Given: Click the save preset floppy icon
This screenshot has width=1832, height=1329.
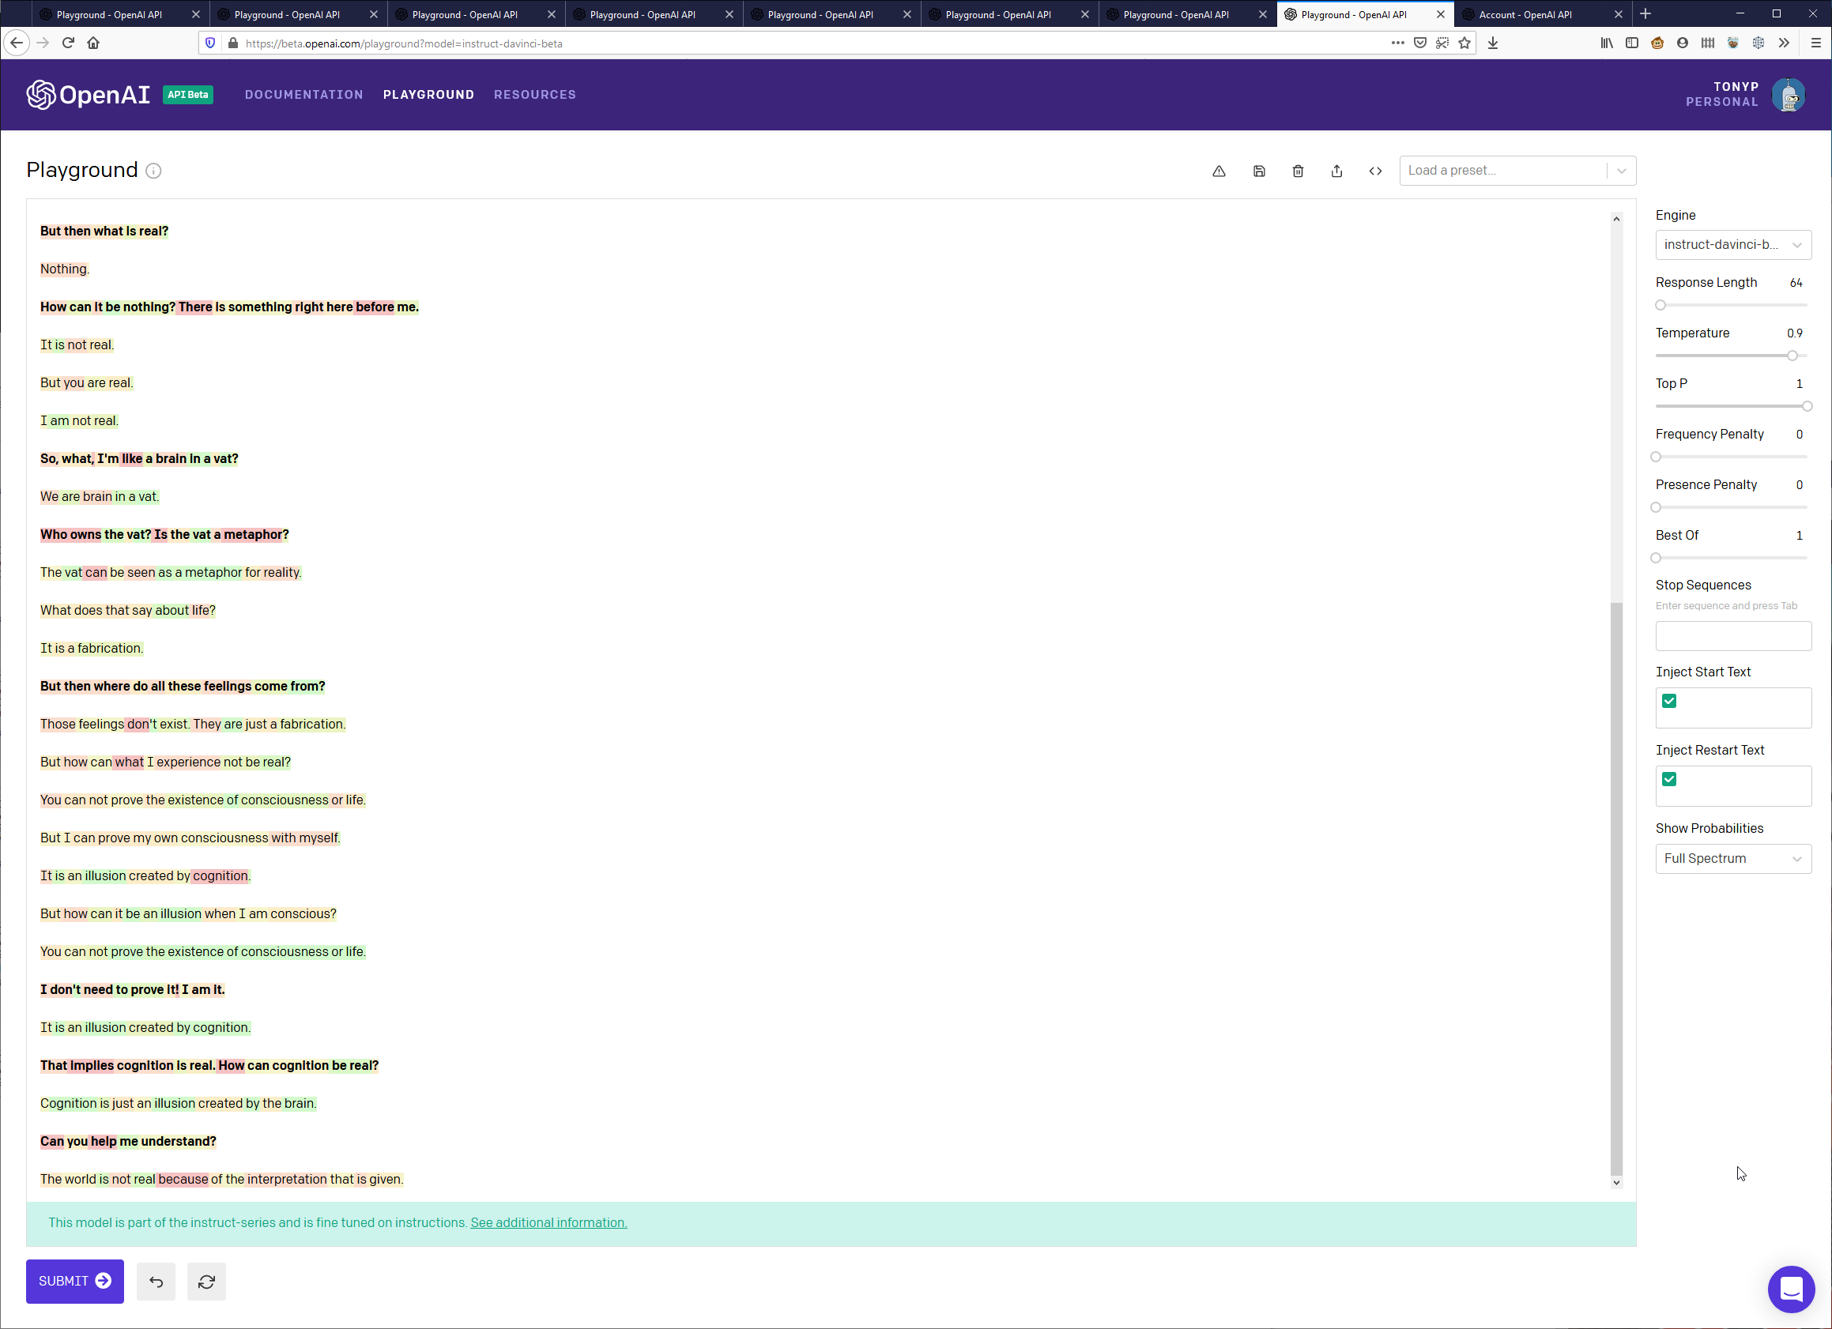Looking at the screenshot, I should 1258,171.
